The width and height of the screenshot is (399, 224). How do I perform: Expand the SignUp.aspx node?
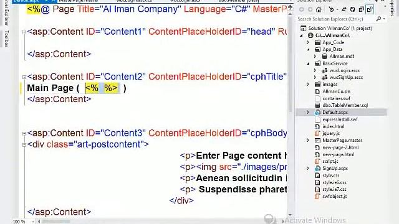[308, 169]
